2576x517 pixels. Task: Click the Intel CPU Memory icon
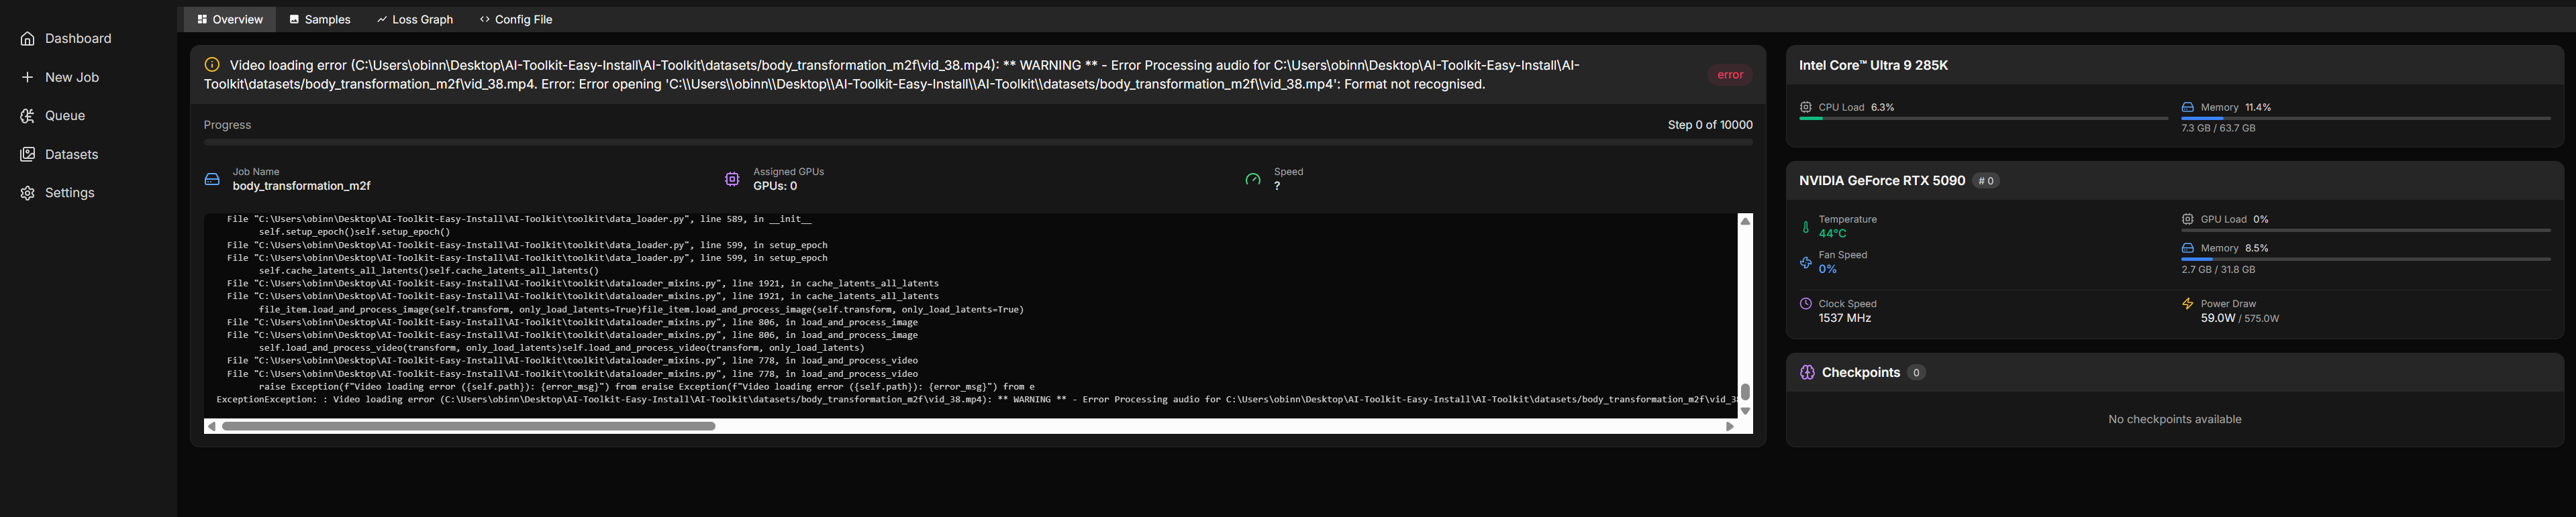coord(2188,107)
